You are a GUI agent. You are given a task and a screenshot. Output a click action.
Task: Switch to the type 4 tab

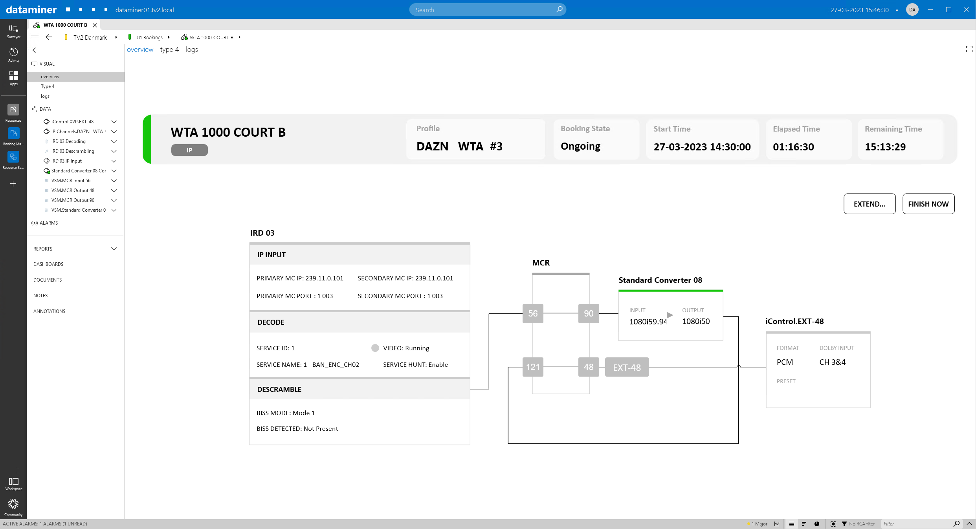tap(169, 49)
